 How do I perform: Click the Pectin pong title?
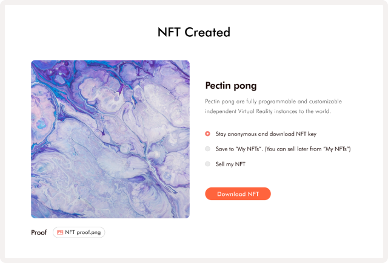coord(231,86)
